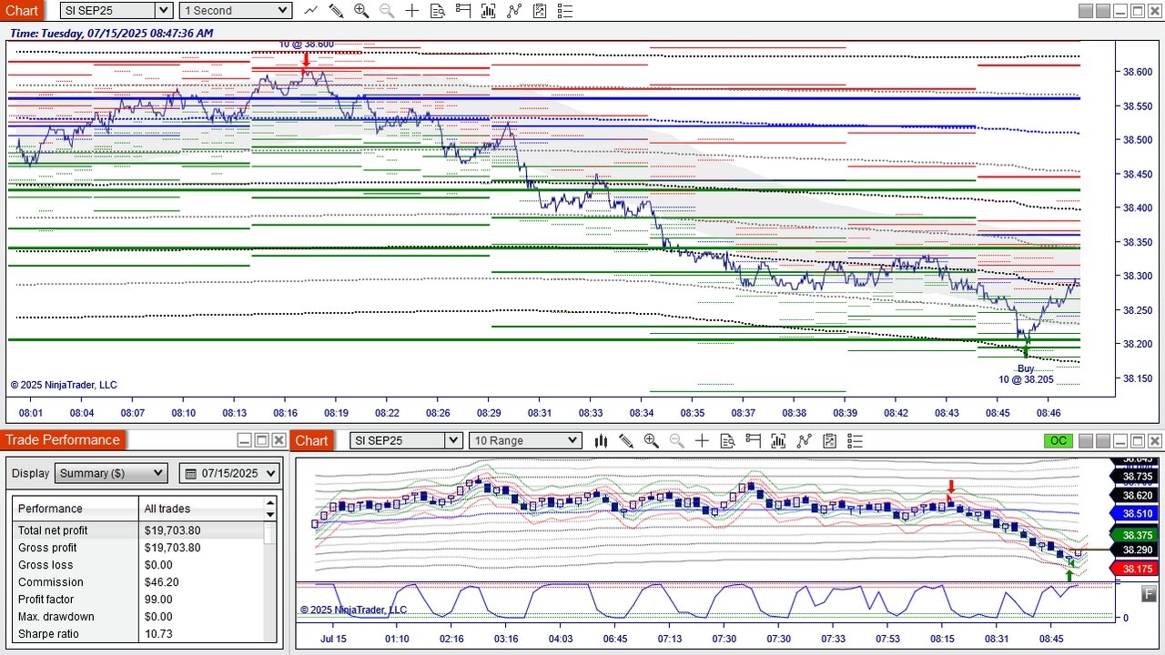Click the Buy 10 @ 38.205 marker
1165x655 pixels.
click(x=1026, y=373)
